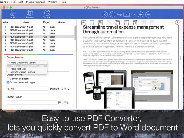Zoom in with the plus circle icon
The width and height of the screenshot is (184, 138).
coord(141,15)
